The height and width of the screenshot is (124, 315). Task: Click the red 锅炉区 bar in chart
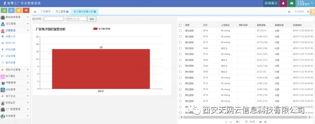(101, 69)
